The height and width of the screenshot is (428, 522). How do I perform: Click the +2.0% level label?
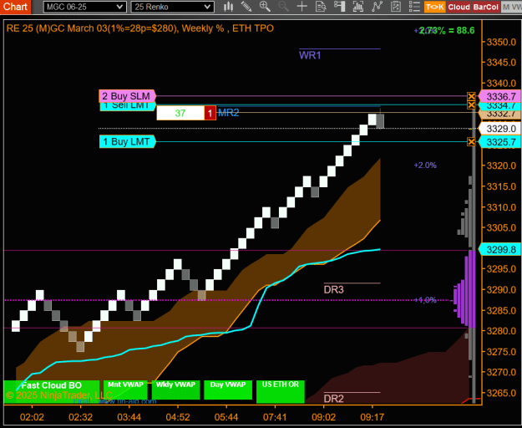pos(425,166)
